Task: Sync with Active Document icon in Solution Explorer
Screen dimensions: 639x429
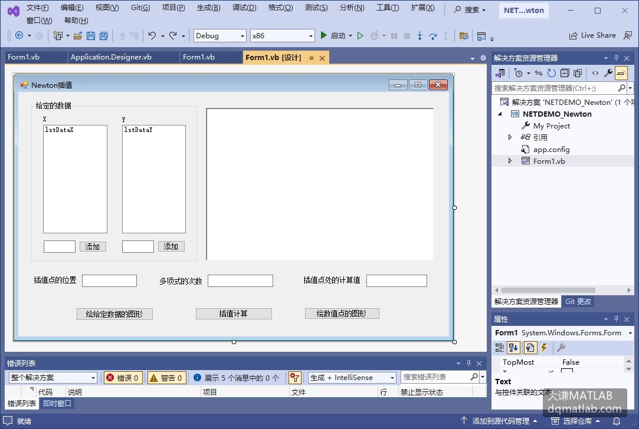Action: tap(539, 73)
